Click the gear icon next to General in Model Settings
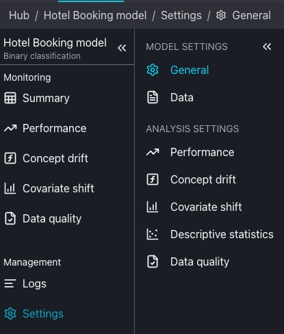 (153, 70)
